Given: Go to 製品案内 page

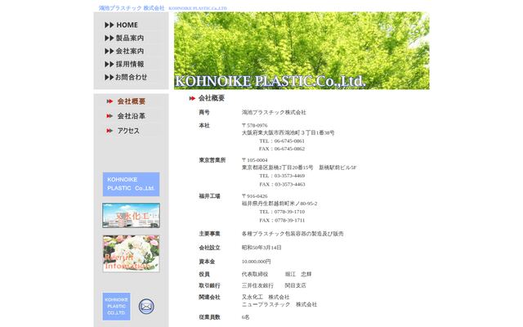Looking at the screenshot, I should 124,38.
